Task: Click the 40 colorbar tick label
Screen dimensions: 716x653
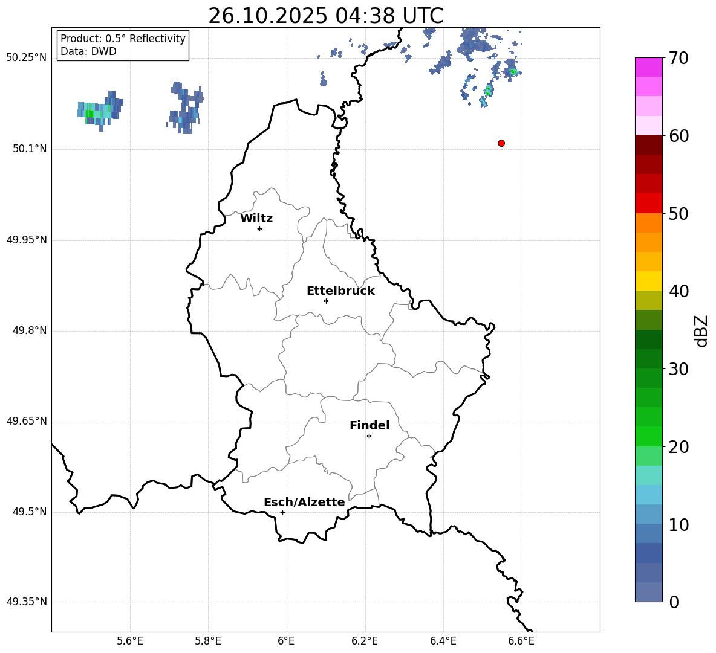Action: coord(679,291)
